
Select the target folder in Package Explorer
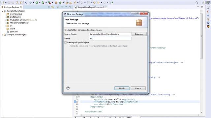coord(12,29)
